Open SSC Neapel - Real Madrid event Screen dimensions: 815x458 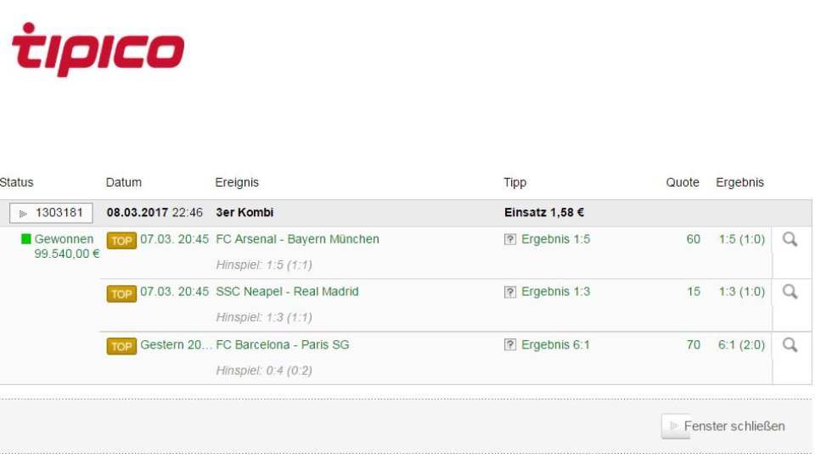click(287, 292)
